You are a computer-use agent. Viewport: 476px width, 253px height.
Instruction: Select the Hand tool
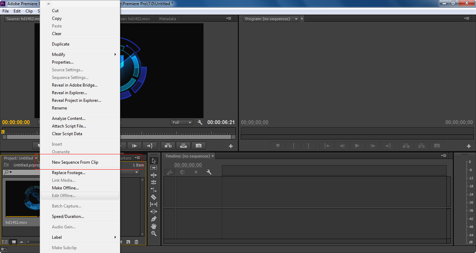coord(154,226)
